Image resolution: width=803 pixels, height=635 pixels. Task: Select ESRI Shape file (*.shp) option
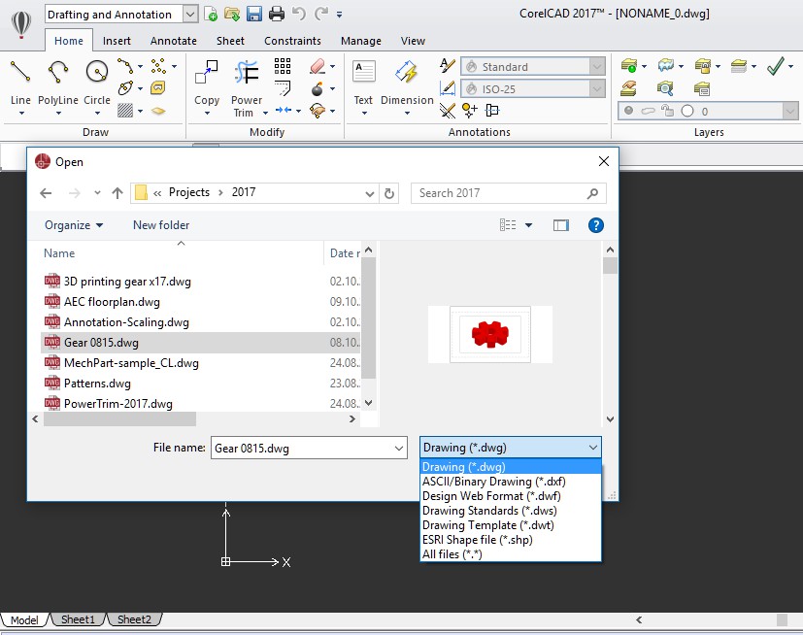pyautogui.click(x=510, y=540)
